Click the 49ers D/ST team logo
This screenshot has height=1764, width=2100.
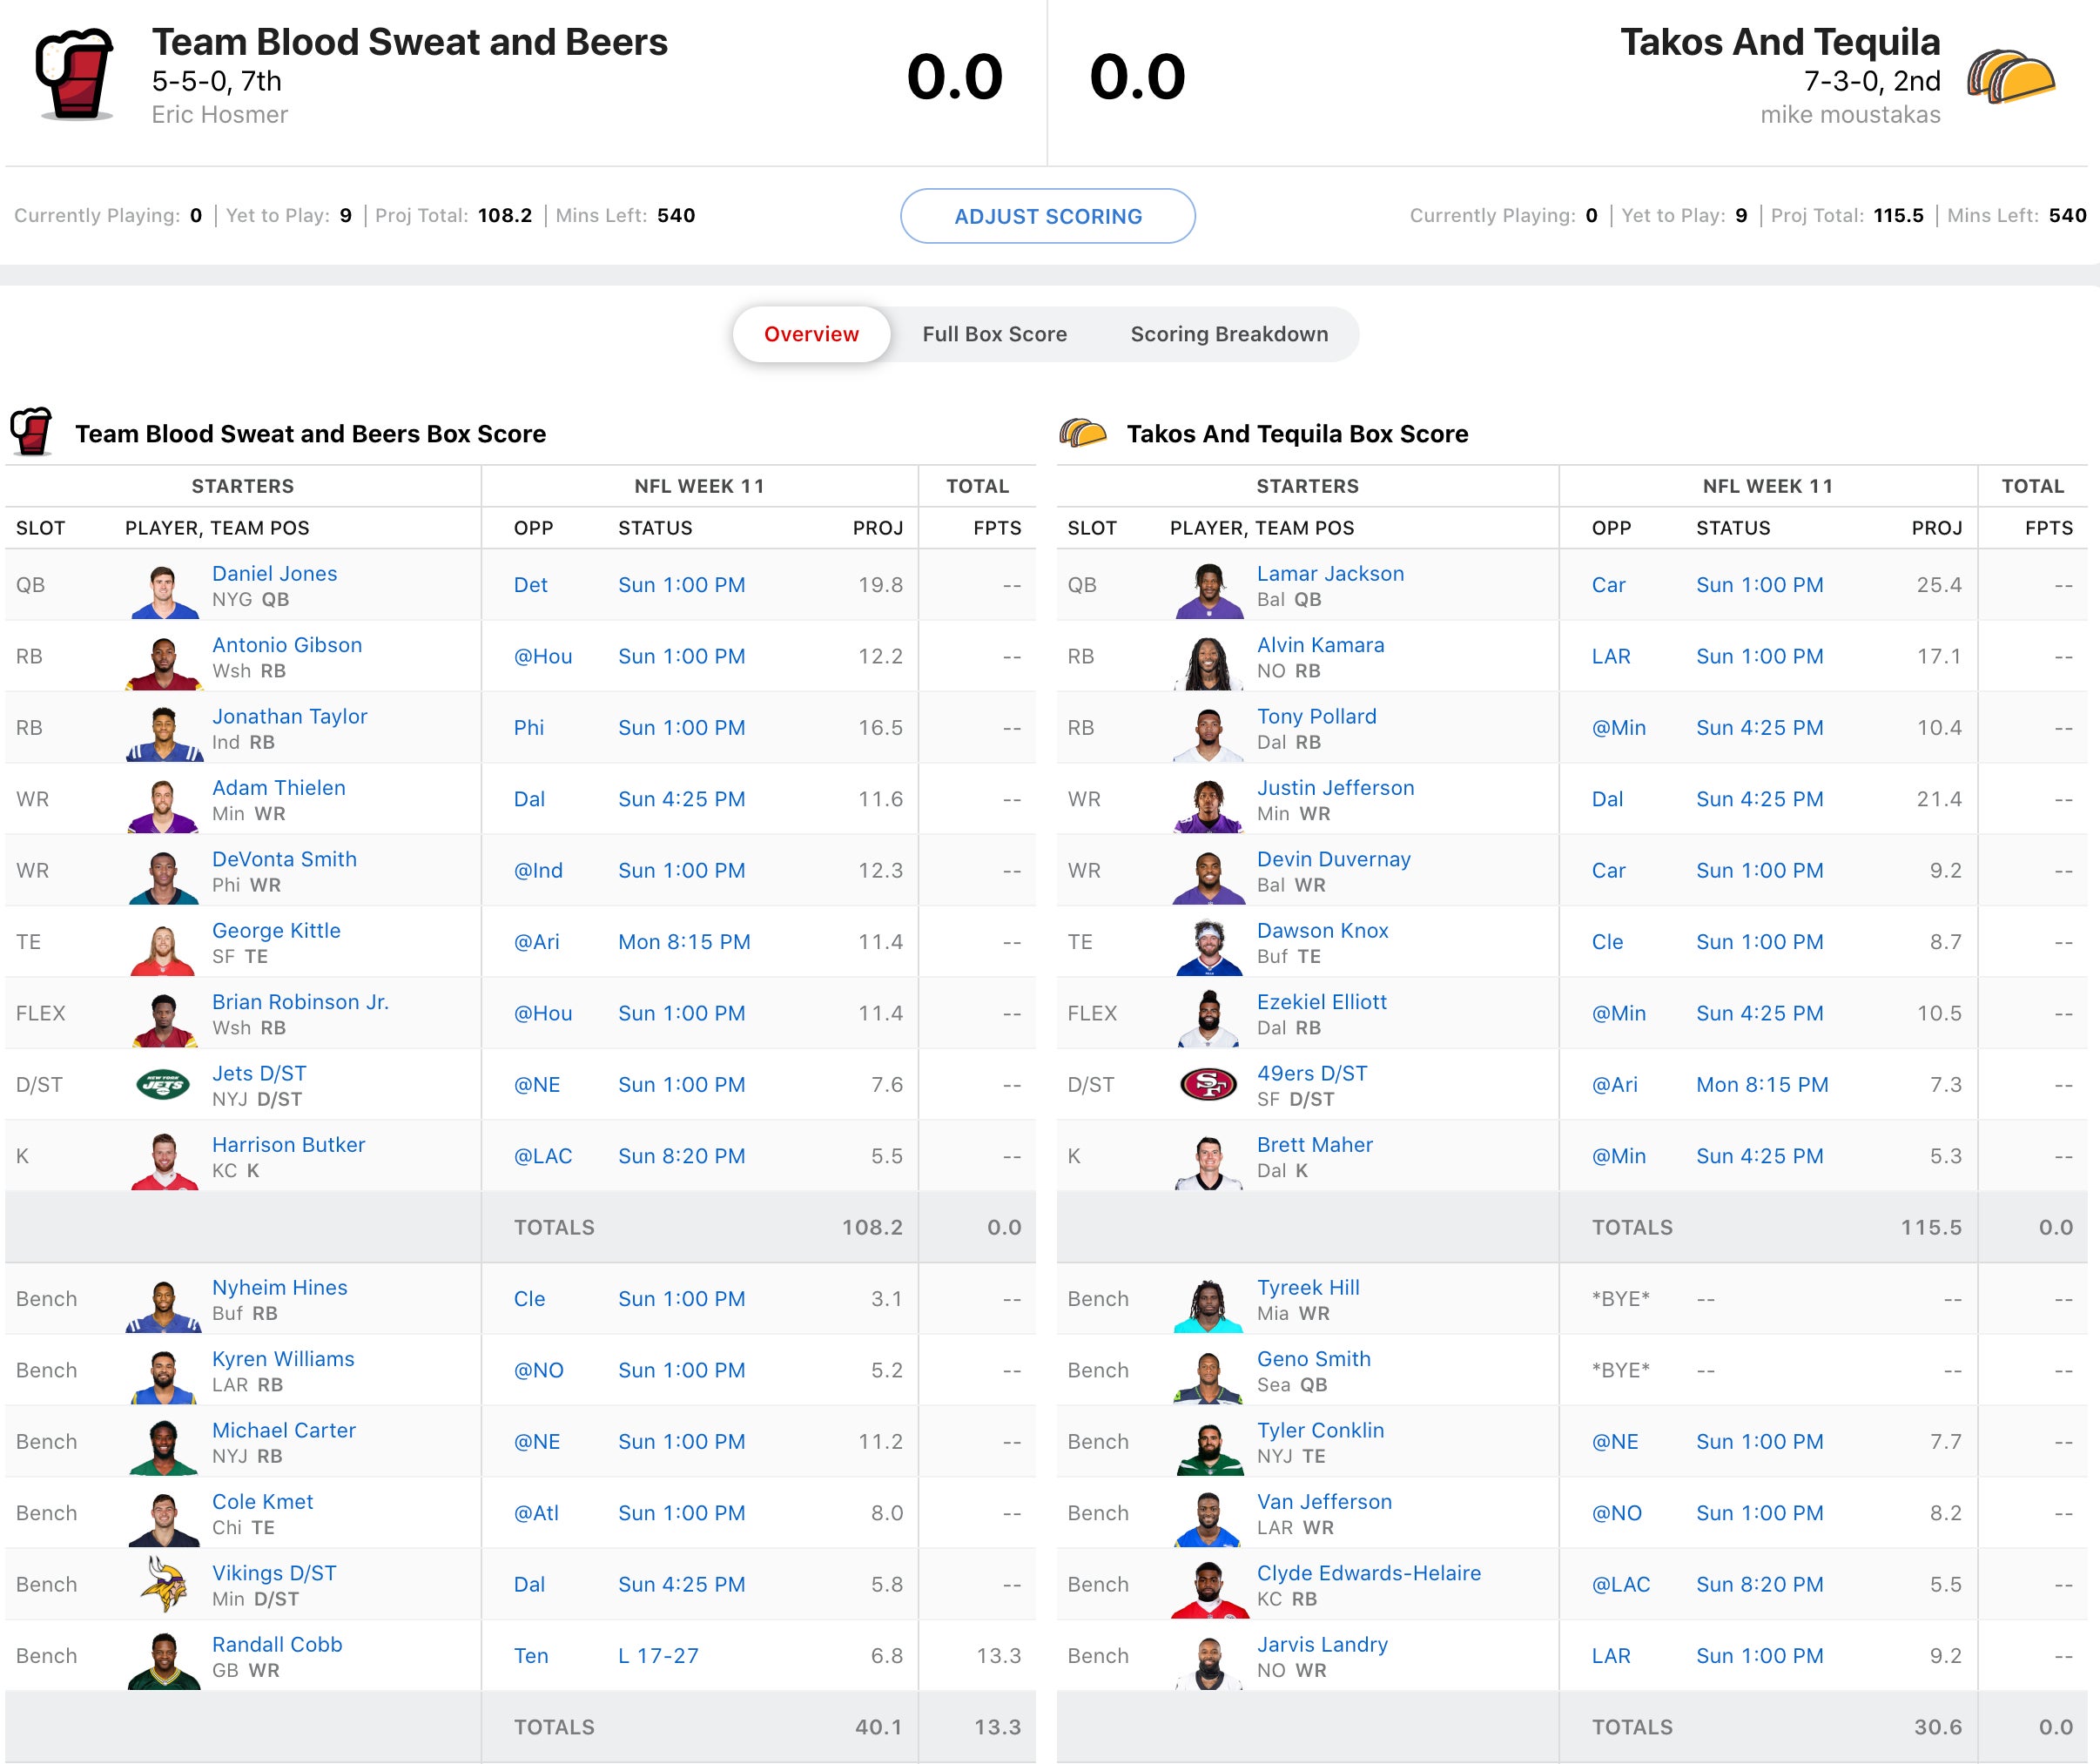pyautogui.click(x=1208, y=1084)
